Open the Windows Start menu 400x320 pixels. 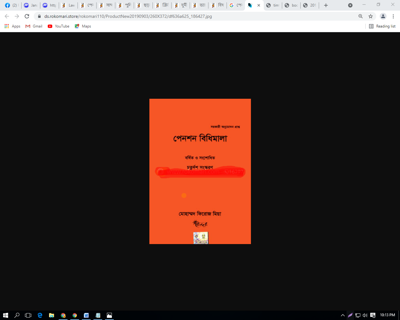(x=6, y=315)
